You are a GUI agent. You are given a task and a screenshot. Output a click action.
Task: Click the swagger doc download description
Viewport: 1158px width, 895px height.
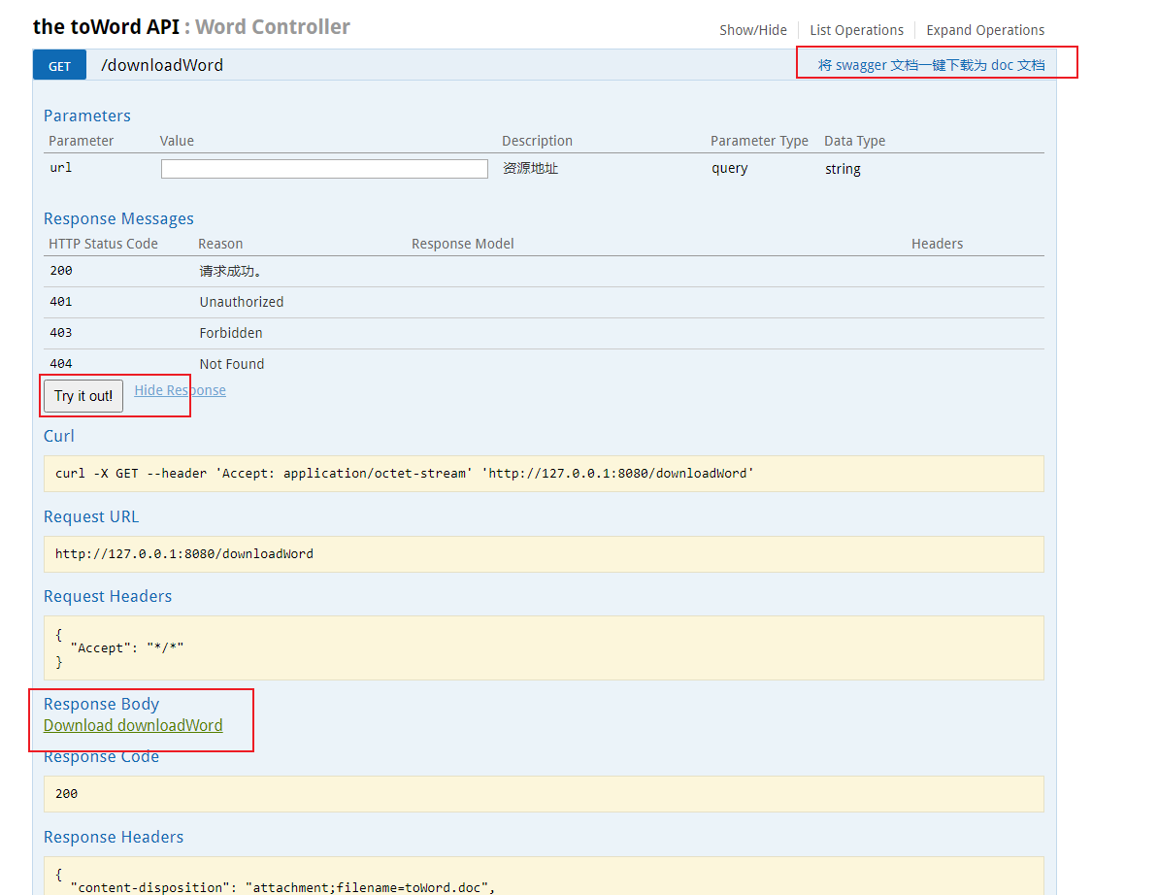pyautogui.click(x=931, y=65)
